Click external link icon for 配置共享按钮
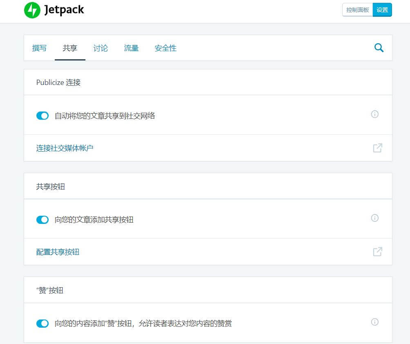Viewport: 410px width, 344px height. (x=377, y=252)
